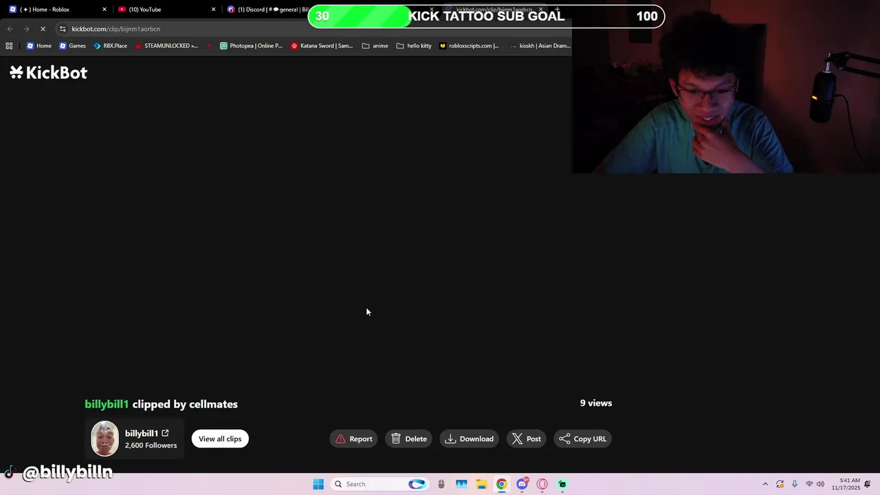Switch to the (10) YouTube tab

tap(167, 10)
